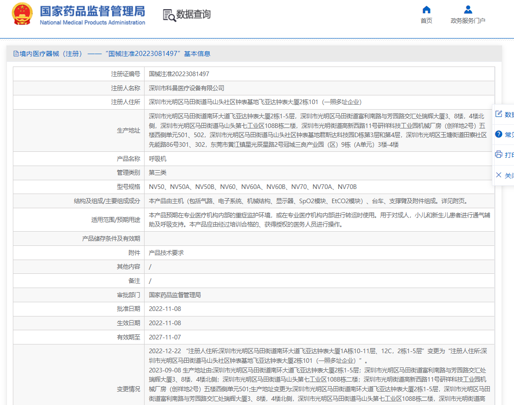Select 深圳市科曼医疗设备有限公司 cell
Screen dimensions: 514x405
tap(186, 88)
